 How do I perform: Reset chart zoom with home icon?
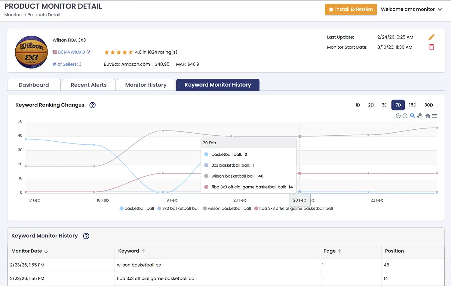click(x=428, y=116)
